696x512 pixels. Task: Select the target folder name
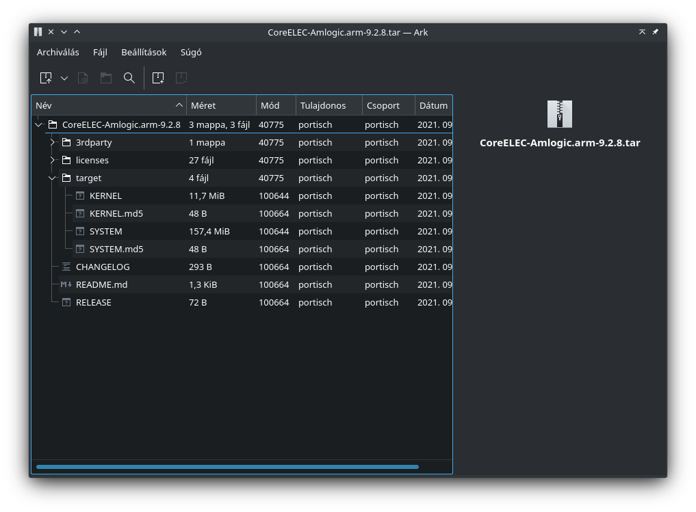coord(88,178)
